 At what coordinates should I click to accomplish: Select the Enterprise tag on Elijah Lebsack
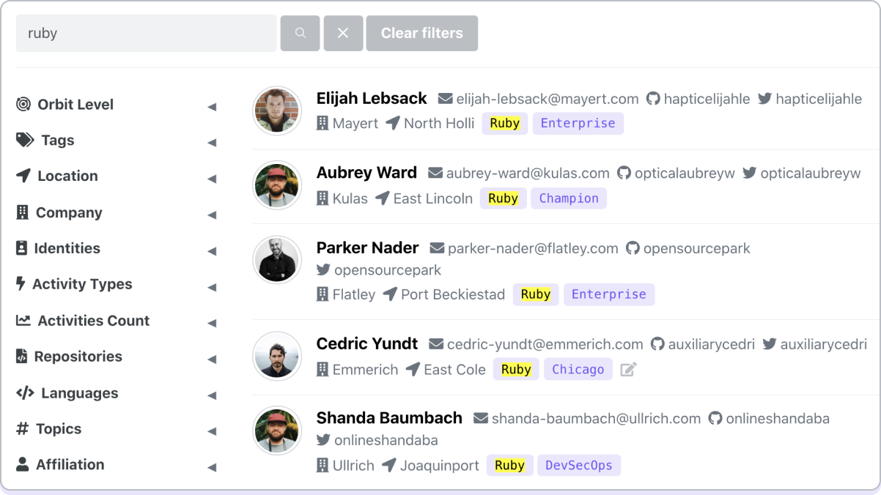pos(578,123)
